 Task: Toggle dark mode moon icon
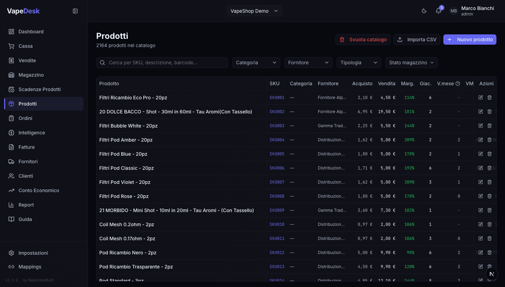424,11
